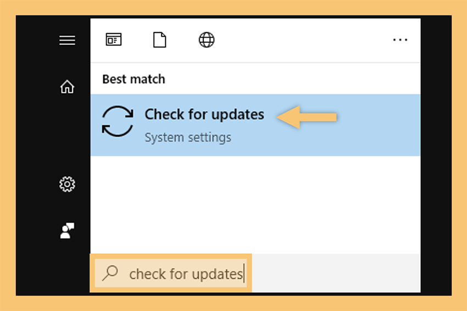The image size is (467, 311).
Task: Click the highlighted blue best match row
Action: [255, 125]
